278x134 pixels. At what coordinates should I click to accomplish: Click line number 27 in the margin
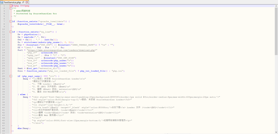click(4, 74)
